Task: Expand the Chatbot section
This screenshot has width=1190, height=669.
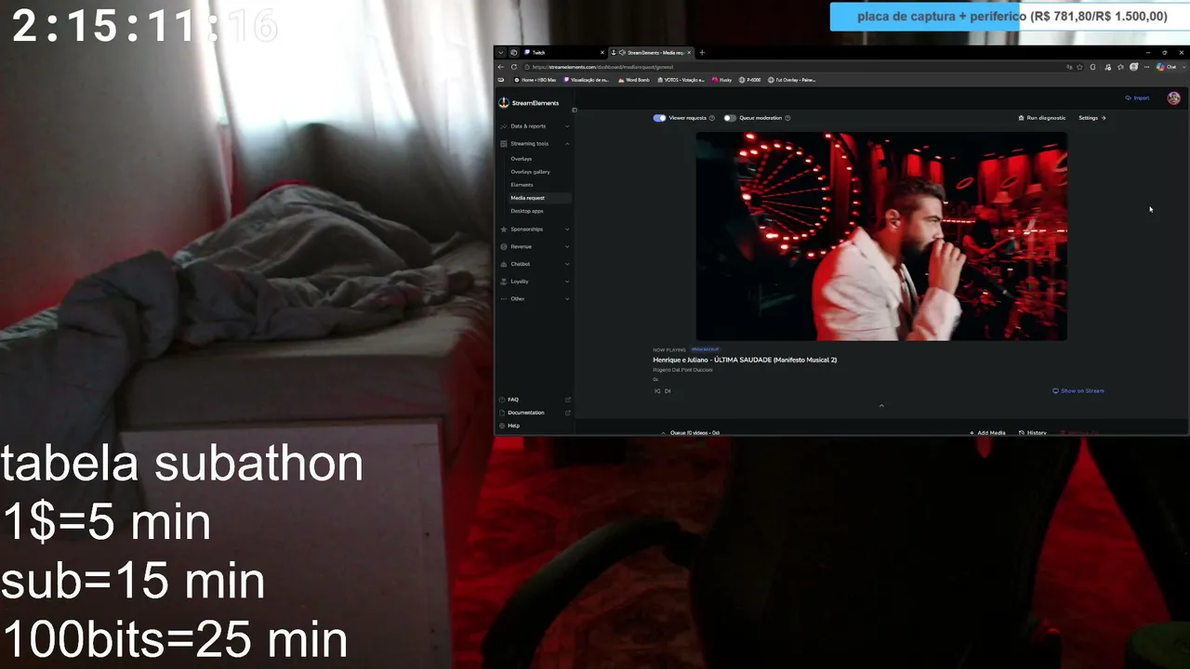Action: point(535,264)
